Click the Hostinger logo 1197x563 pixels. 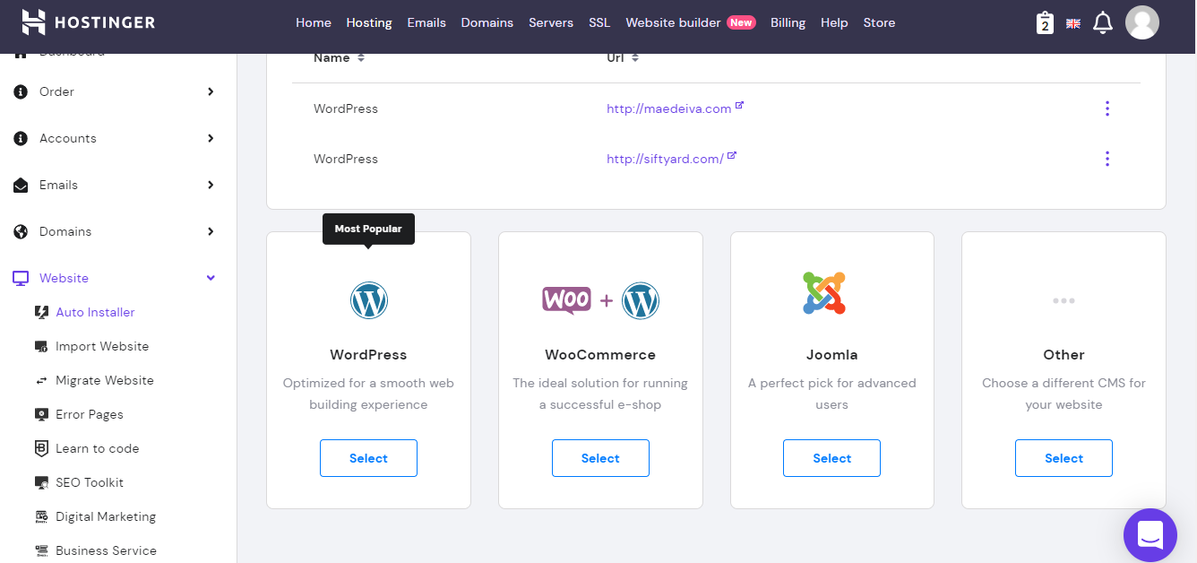88,22
